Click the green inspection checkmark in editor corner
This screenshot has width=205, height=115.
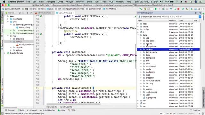coord(135,16)
